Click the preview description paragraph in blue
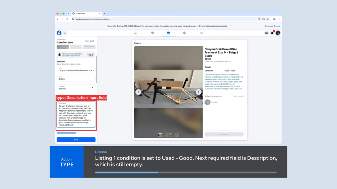 (224, 81)
